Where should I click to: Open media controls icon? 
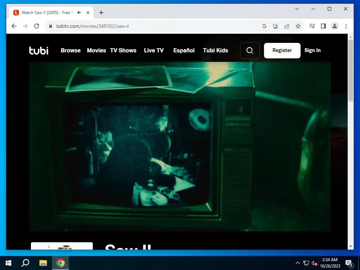(x=312, y=26)
